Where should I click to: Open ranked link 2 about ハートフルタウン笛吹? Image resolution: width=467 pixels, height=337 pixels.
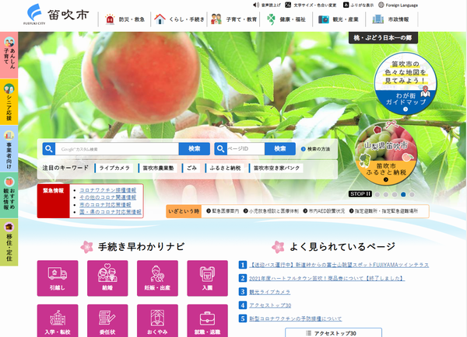(327, 279)
